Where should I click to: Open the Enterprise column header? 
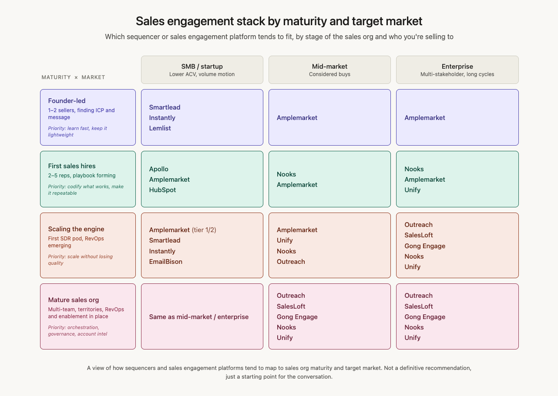point(457,70)
